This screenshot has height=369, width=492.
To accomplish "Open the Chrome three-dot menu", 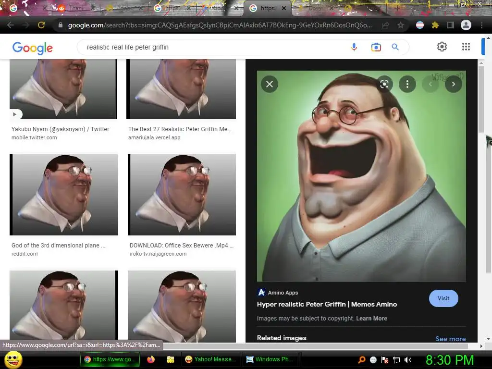I will tap(481, 25).
